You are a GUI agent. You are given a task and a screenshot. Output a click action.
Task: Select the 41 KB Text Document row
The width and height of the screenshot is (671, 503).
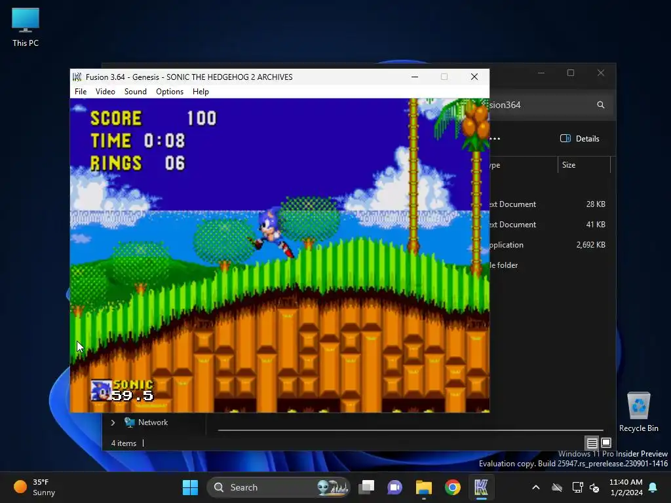(550, 225)
